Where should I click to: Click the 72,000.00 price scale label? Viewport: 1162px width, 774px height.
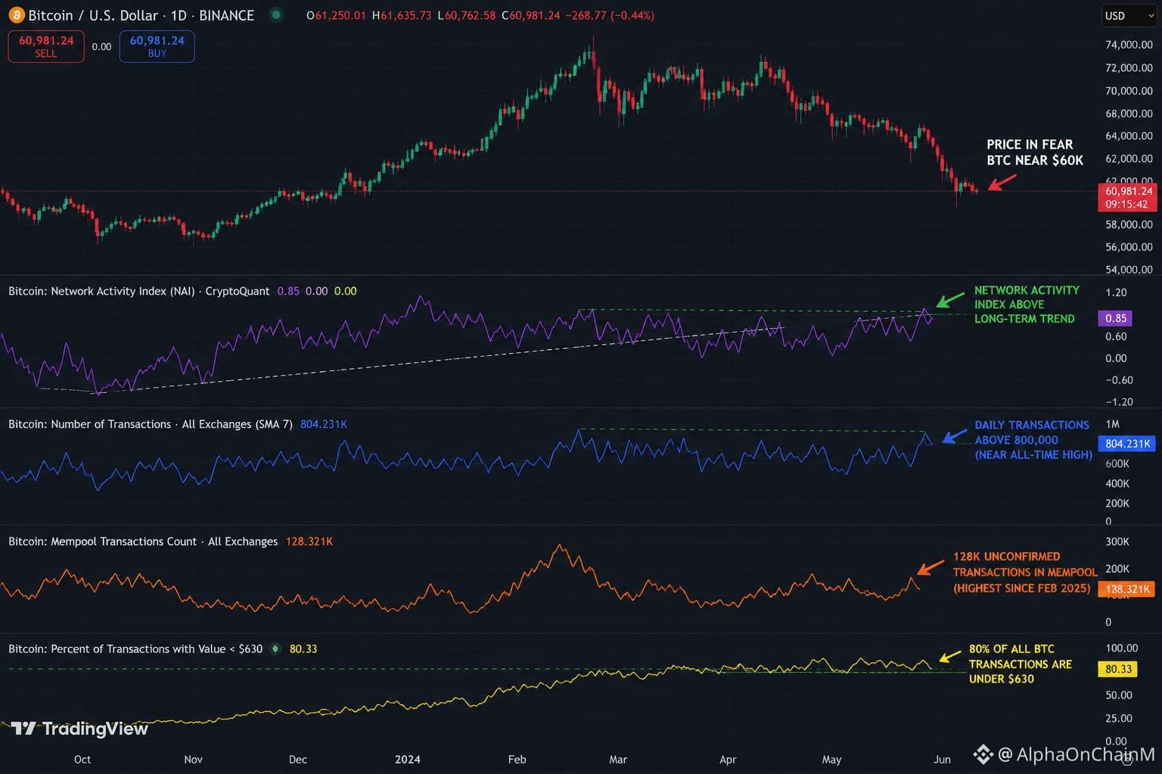coord(1129,67)
